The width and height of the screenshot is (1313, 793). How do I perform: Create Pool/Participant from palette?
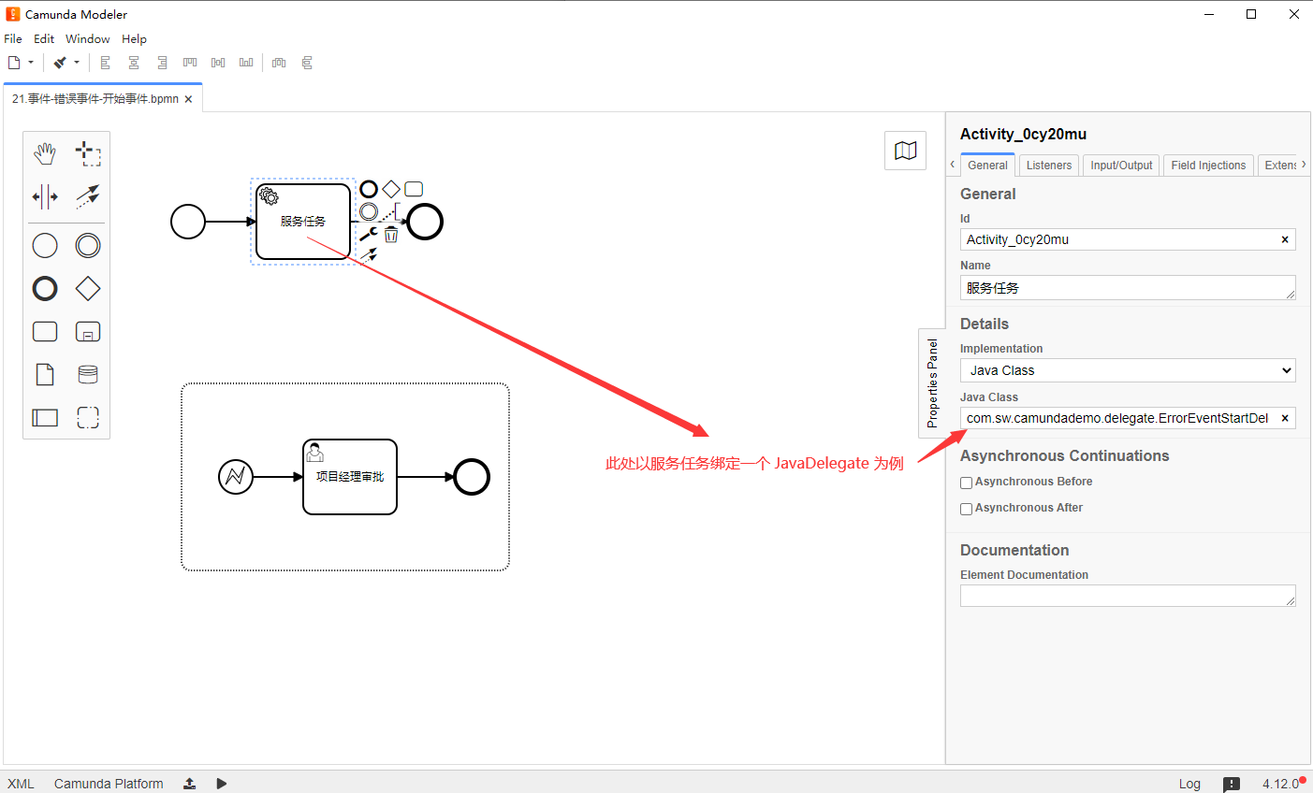[45, 417]
